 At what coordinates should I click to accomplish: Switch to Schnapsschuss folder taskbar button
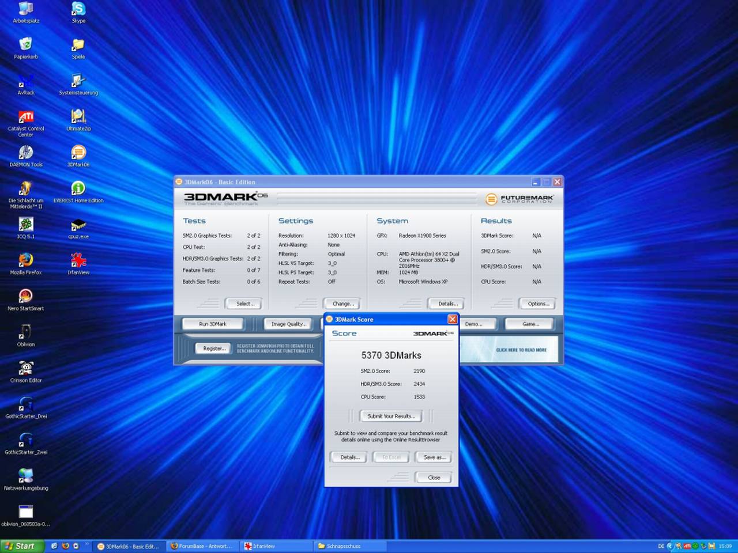click(349, 546)
